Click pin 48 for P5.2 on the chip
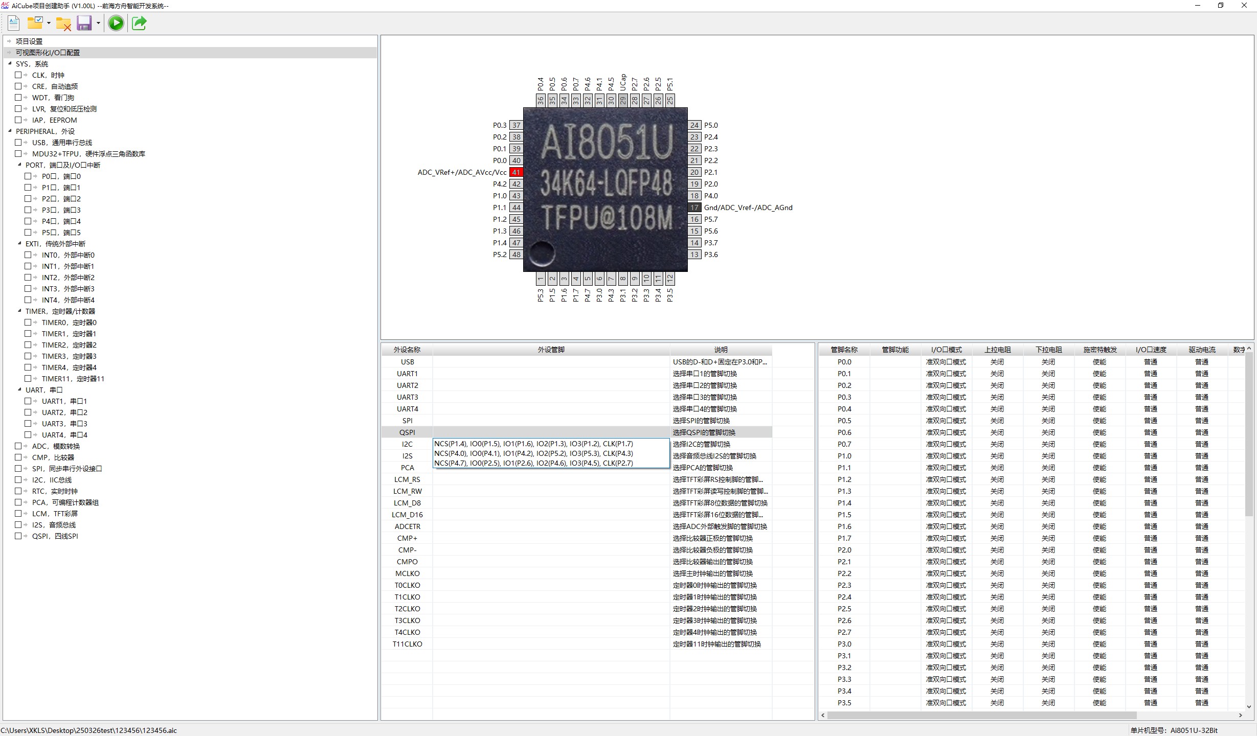The width and height of the screenshot is (1257, 736). (516, 255)
